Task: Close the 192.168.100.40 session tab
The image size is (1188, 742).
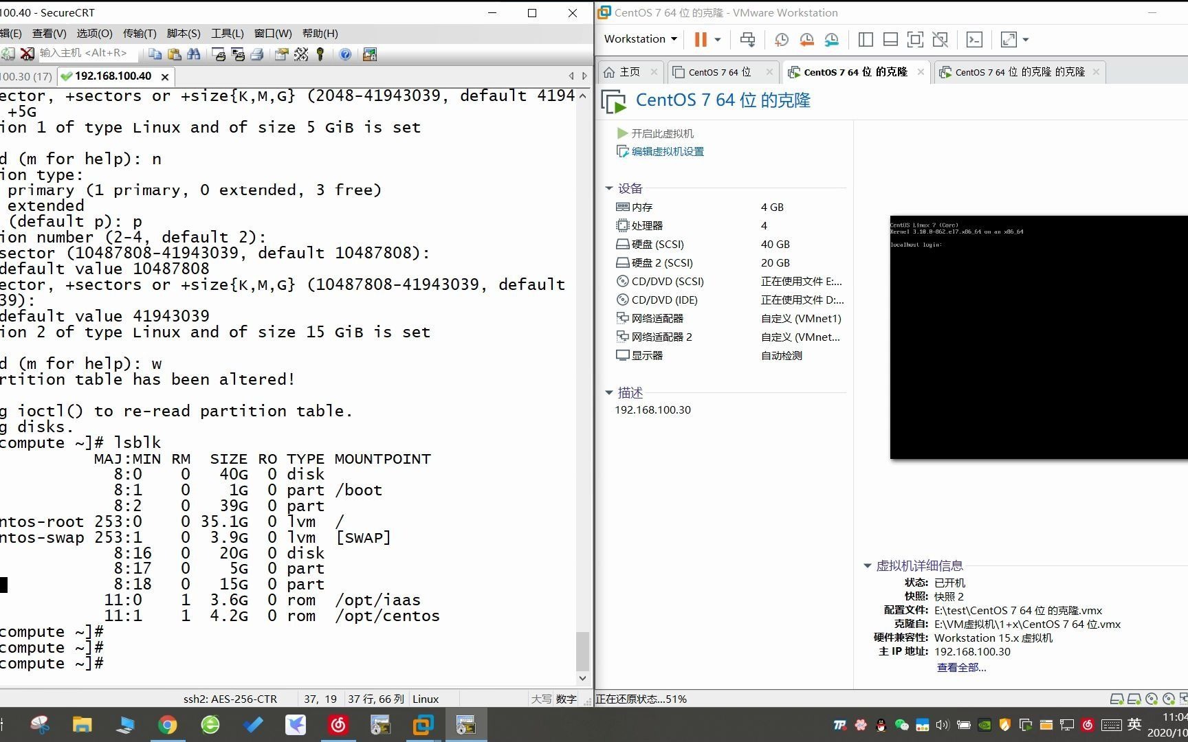Action: pyautogui.click(x=165, y=76)
